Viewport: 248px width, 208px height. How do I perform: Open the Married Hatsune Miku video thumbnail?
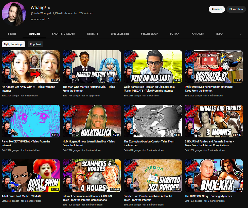[x=92, y=67]
